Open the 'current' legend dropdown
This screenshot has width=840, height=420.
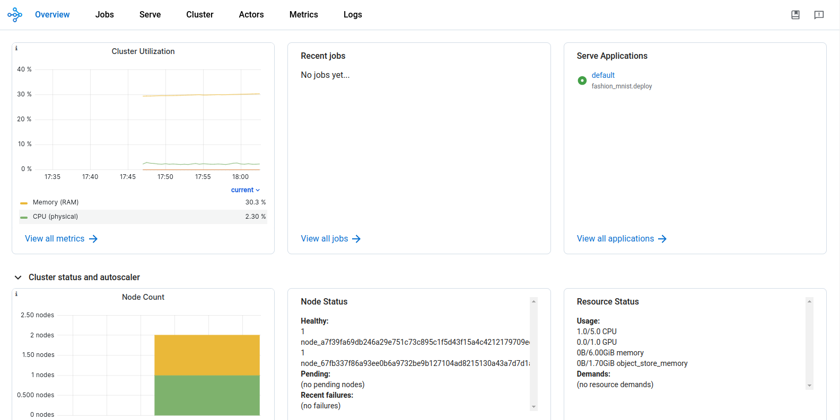[245, 190]
